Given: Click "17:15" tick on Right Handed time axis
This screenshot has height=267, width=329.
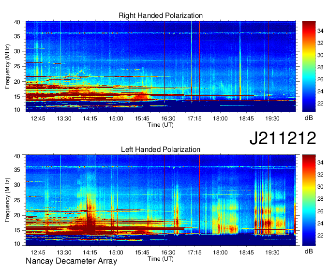Looking at the screenshot, I should pyautogui.click(x=194, y=119).
